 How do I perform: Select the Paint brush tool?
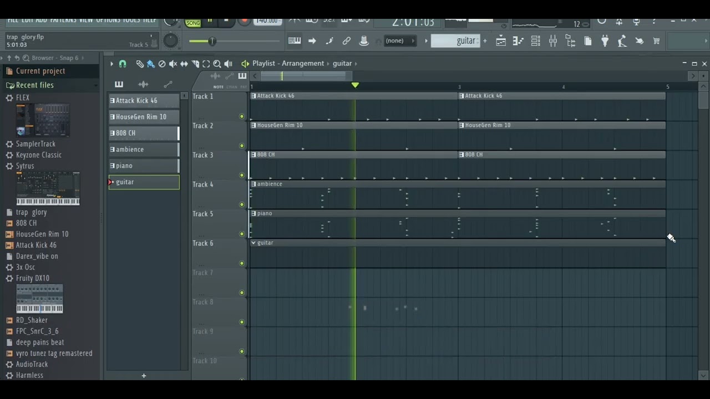[x=151, y=64]
